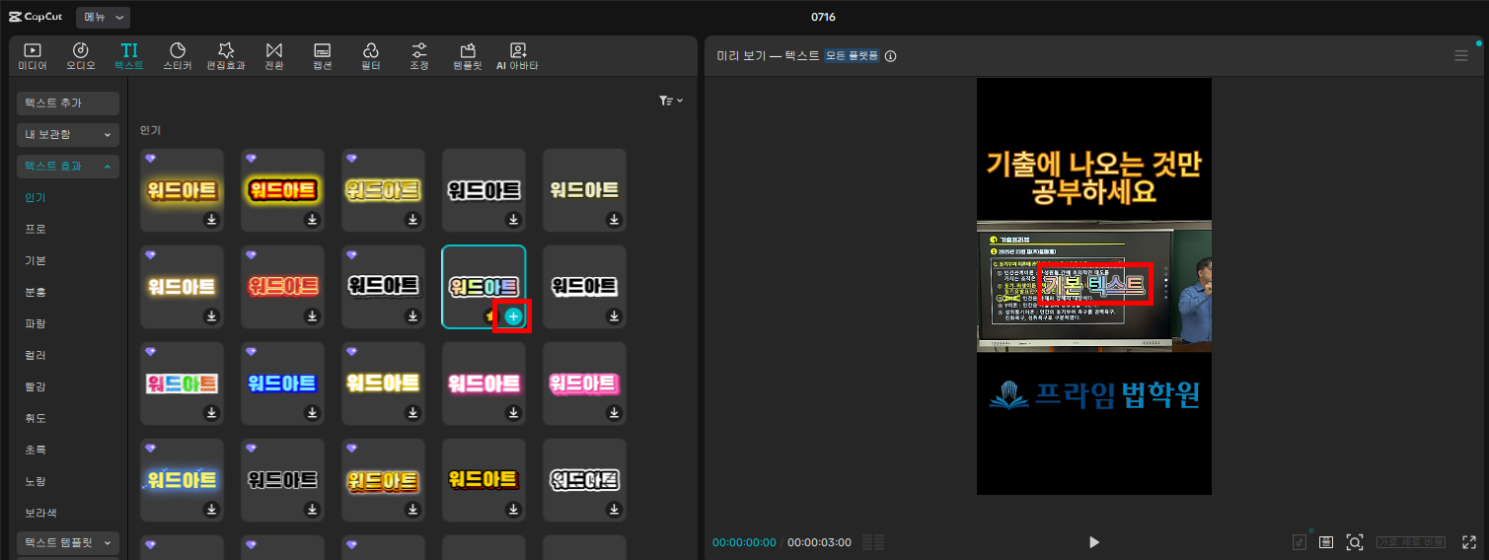Select the 텍스트 text tool tab

coord(128,56)
